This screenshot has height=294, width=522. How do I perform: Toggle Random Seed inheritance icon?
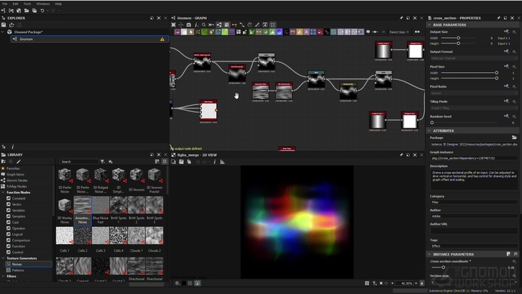506,116
